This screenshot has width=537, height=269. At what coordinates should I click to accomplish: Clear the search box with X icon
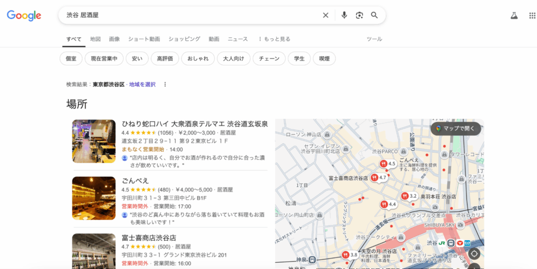326,15
